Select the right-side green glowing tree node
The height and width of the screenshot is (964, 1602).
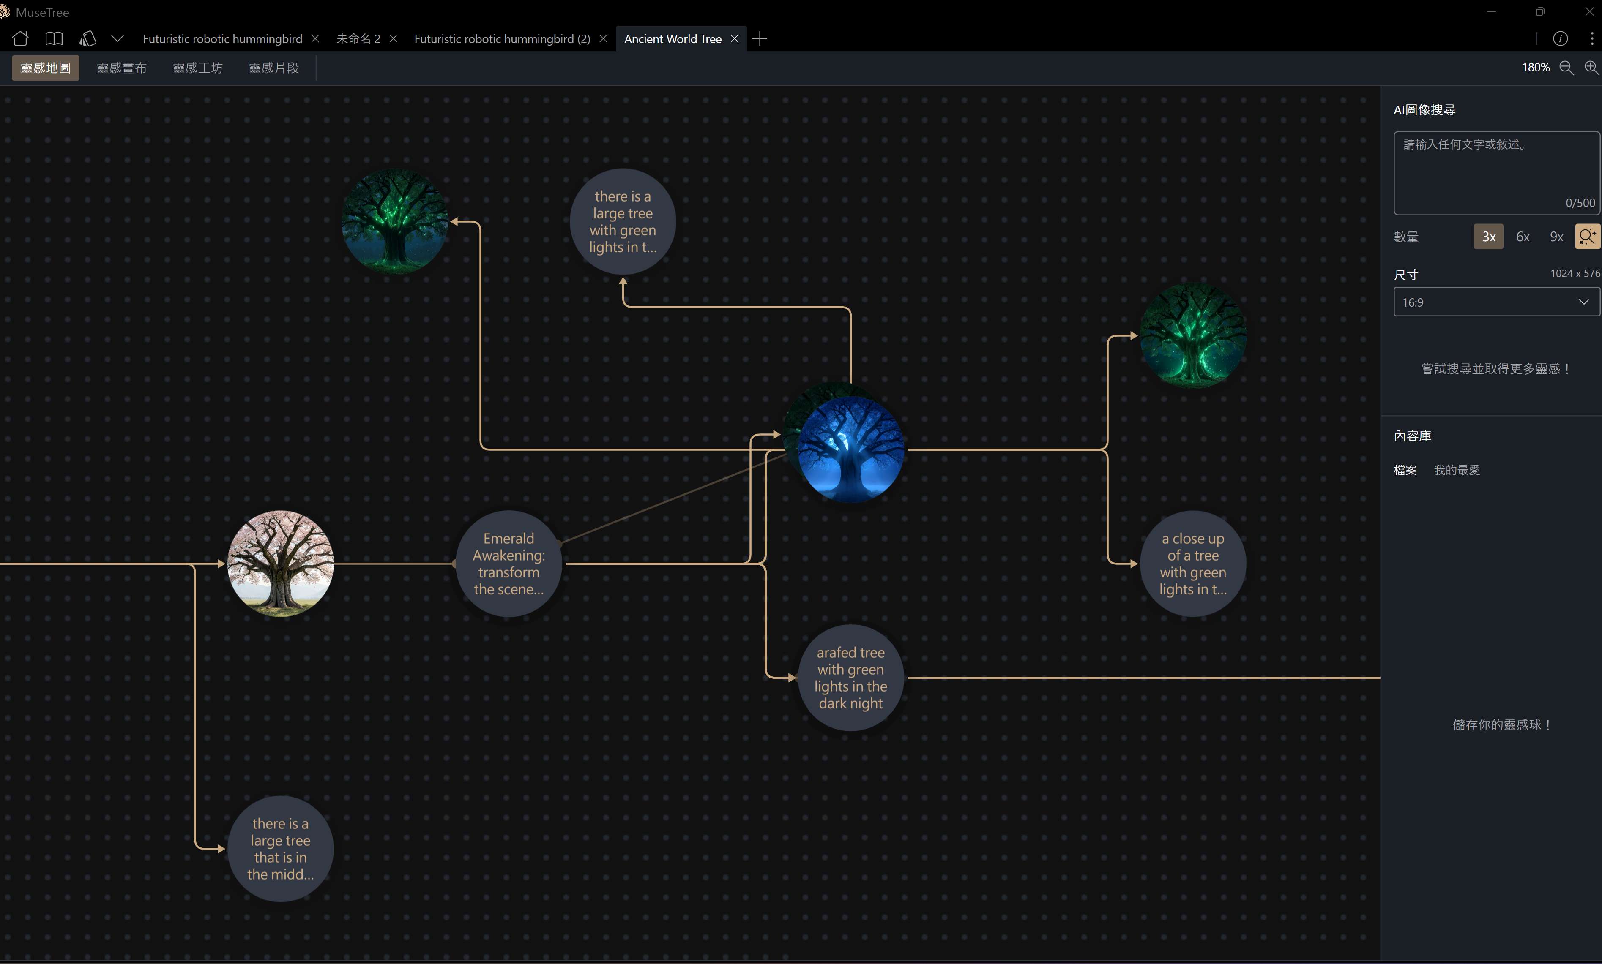point(1193,336)
